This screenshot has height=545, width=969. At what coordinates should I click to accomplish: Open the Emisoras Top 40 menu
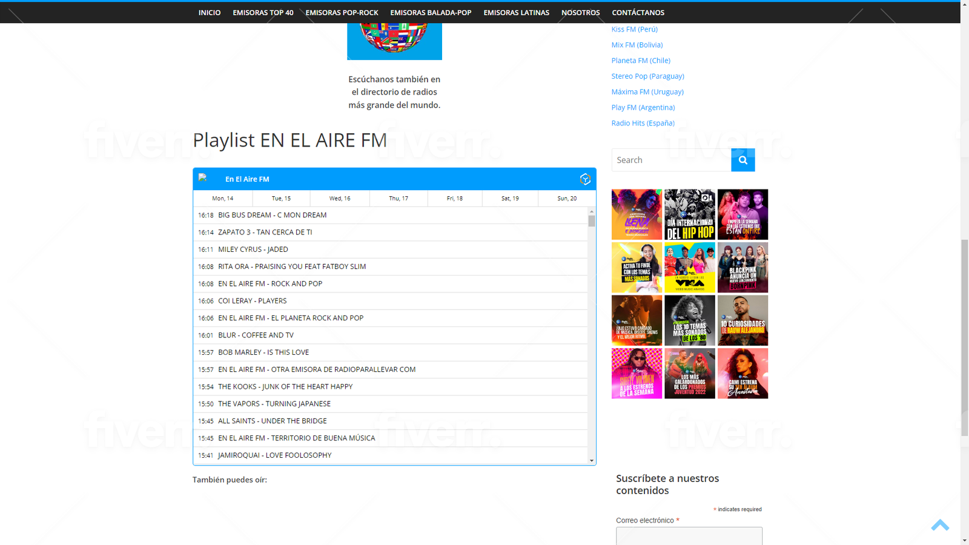(263, 13)
